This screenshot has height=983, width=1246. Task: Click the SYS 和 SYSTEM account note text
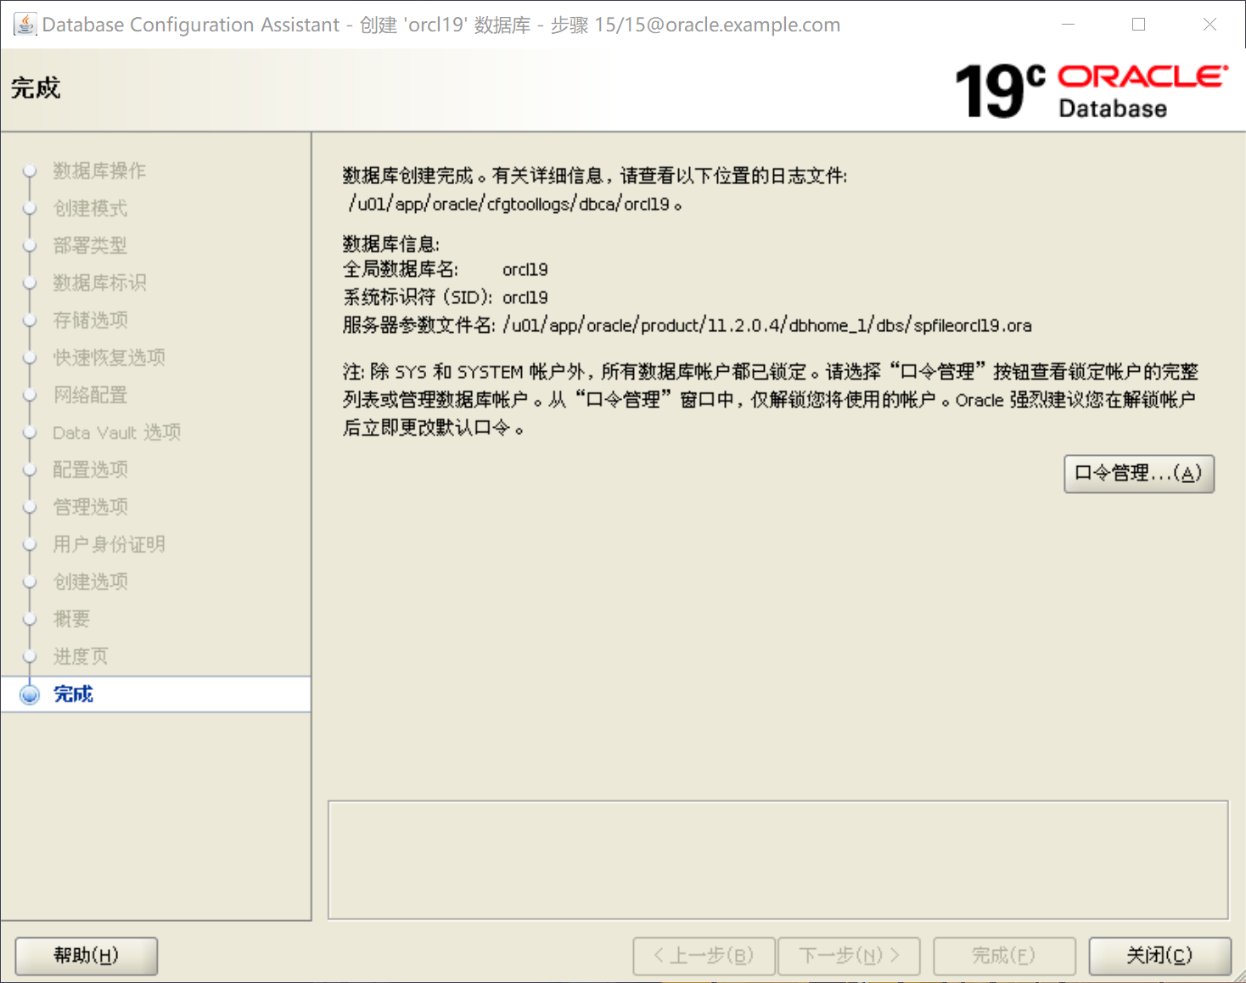coord(771,400)
